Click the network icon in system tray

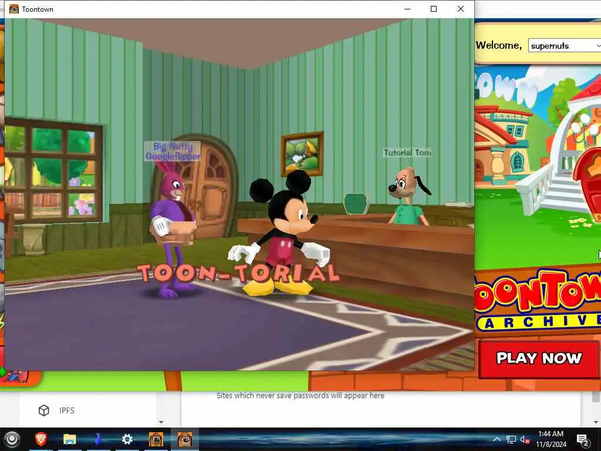[511, 439]
